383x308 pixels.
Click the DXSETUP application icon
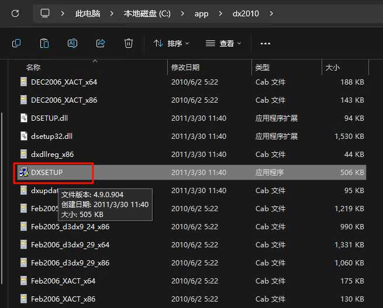click(x=24, y=172)
